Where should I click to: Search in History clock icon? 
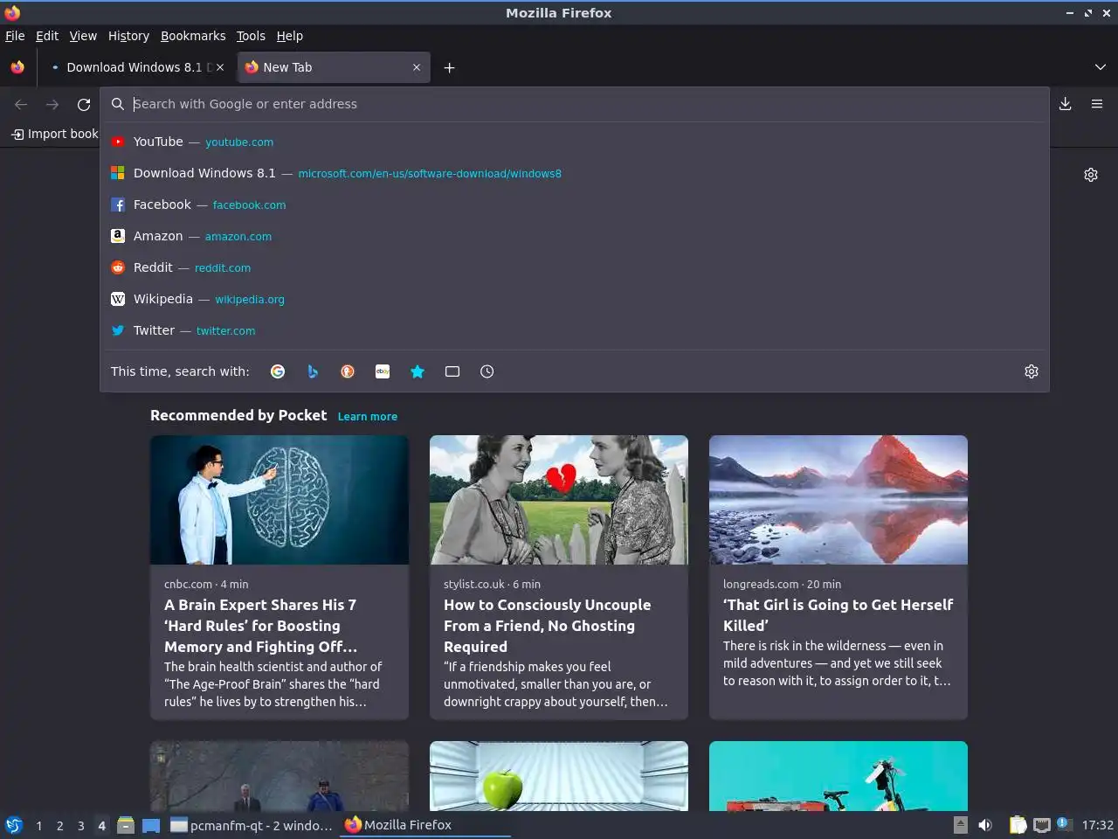487,371
